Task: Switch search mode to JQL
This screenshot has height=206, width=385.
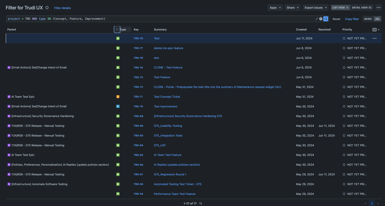Action: (377, 19)
